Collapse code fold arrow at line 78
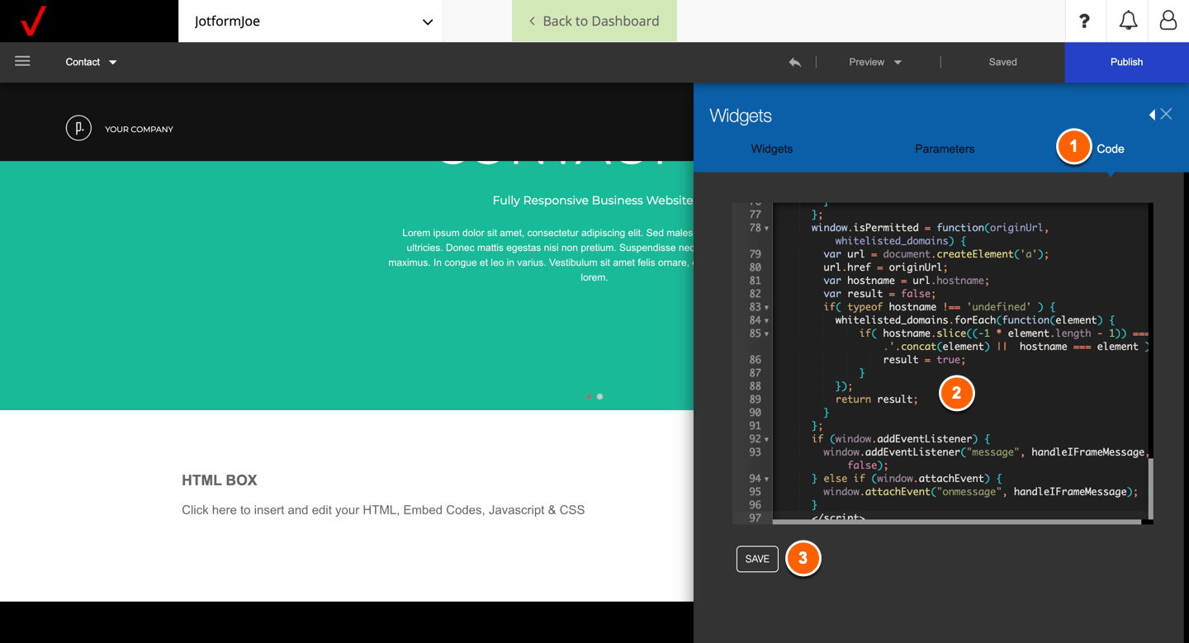Viewport: 1189px width, 643px height. [x=767, y=228]
